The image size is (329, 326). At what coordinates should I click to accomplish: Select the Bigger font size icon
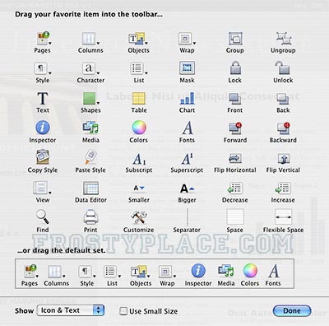[x=187, y=189]
